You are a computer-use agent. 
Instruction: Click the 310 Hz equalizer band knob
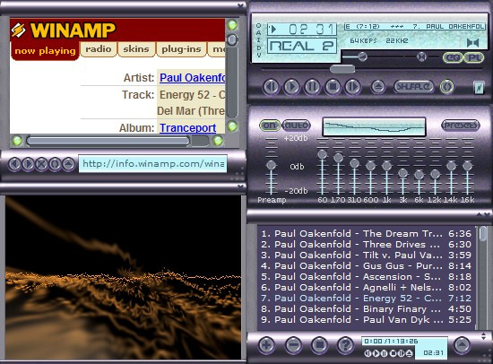point(354,163)
